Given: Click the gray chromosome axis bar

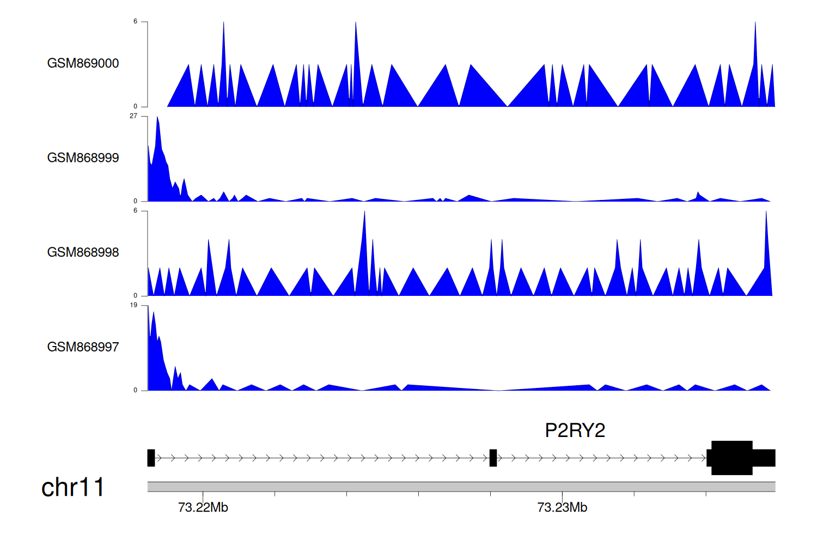Looking at the screenshot, I should click(461, 487).
